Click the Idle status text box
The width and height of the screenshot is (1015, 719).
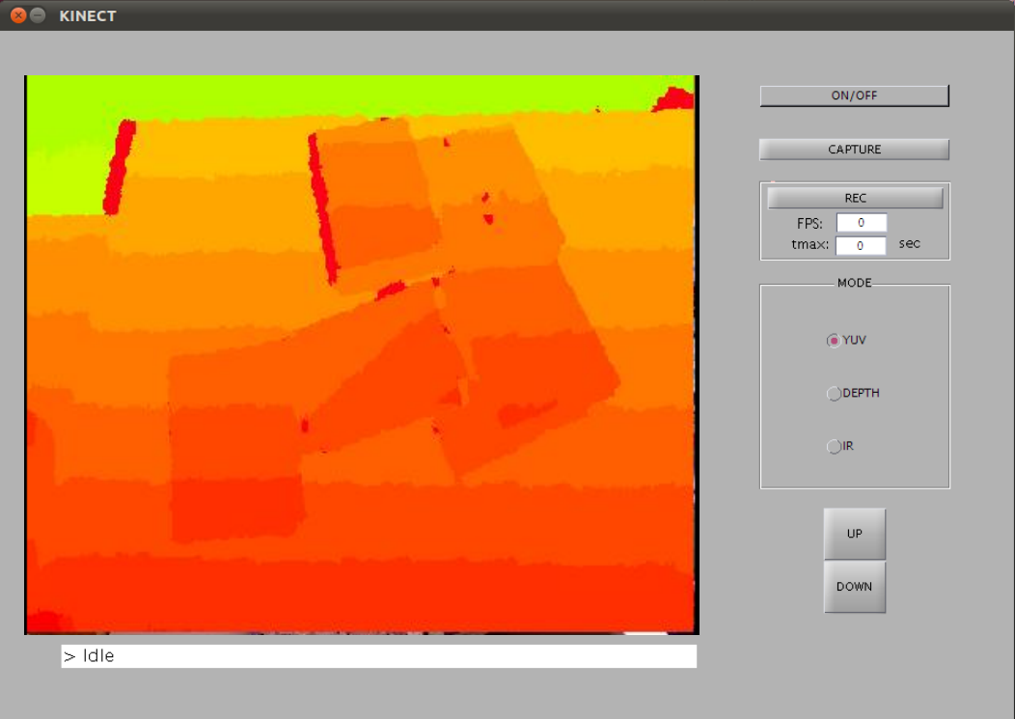click(378, 656)
